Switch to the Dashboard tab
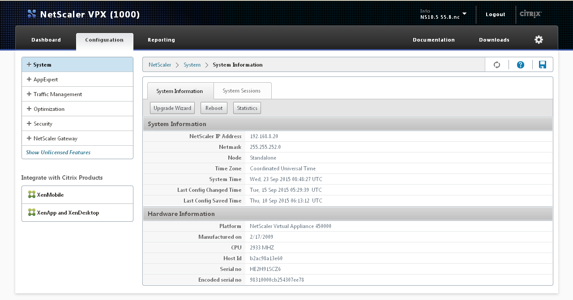573x300 pixels. click(46, 40)
